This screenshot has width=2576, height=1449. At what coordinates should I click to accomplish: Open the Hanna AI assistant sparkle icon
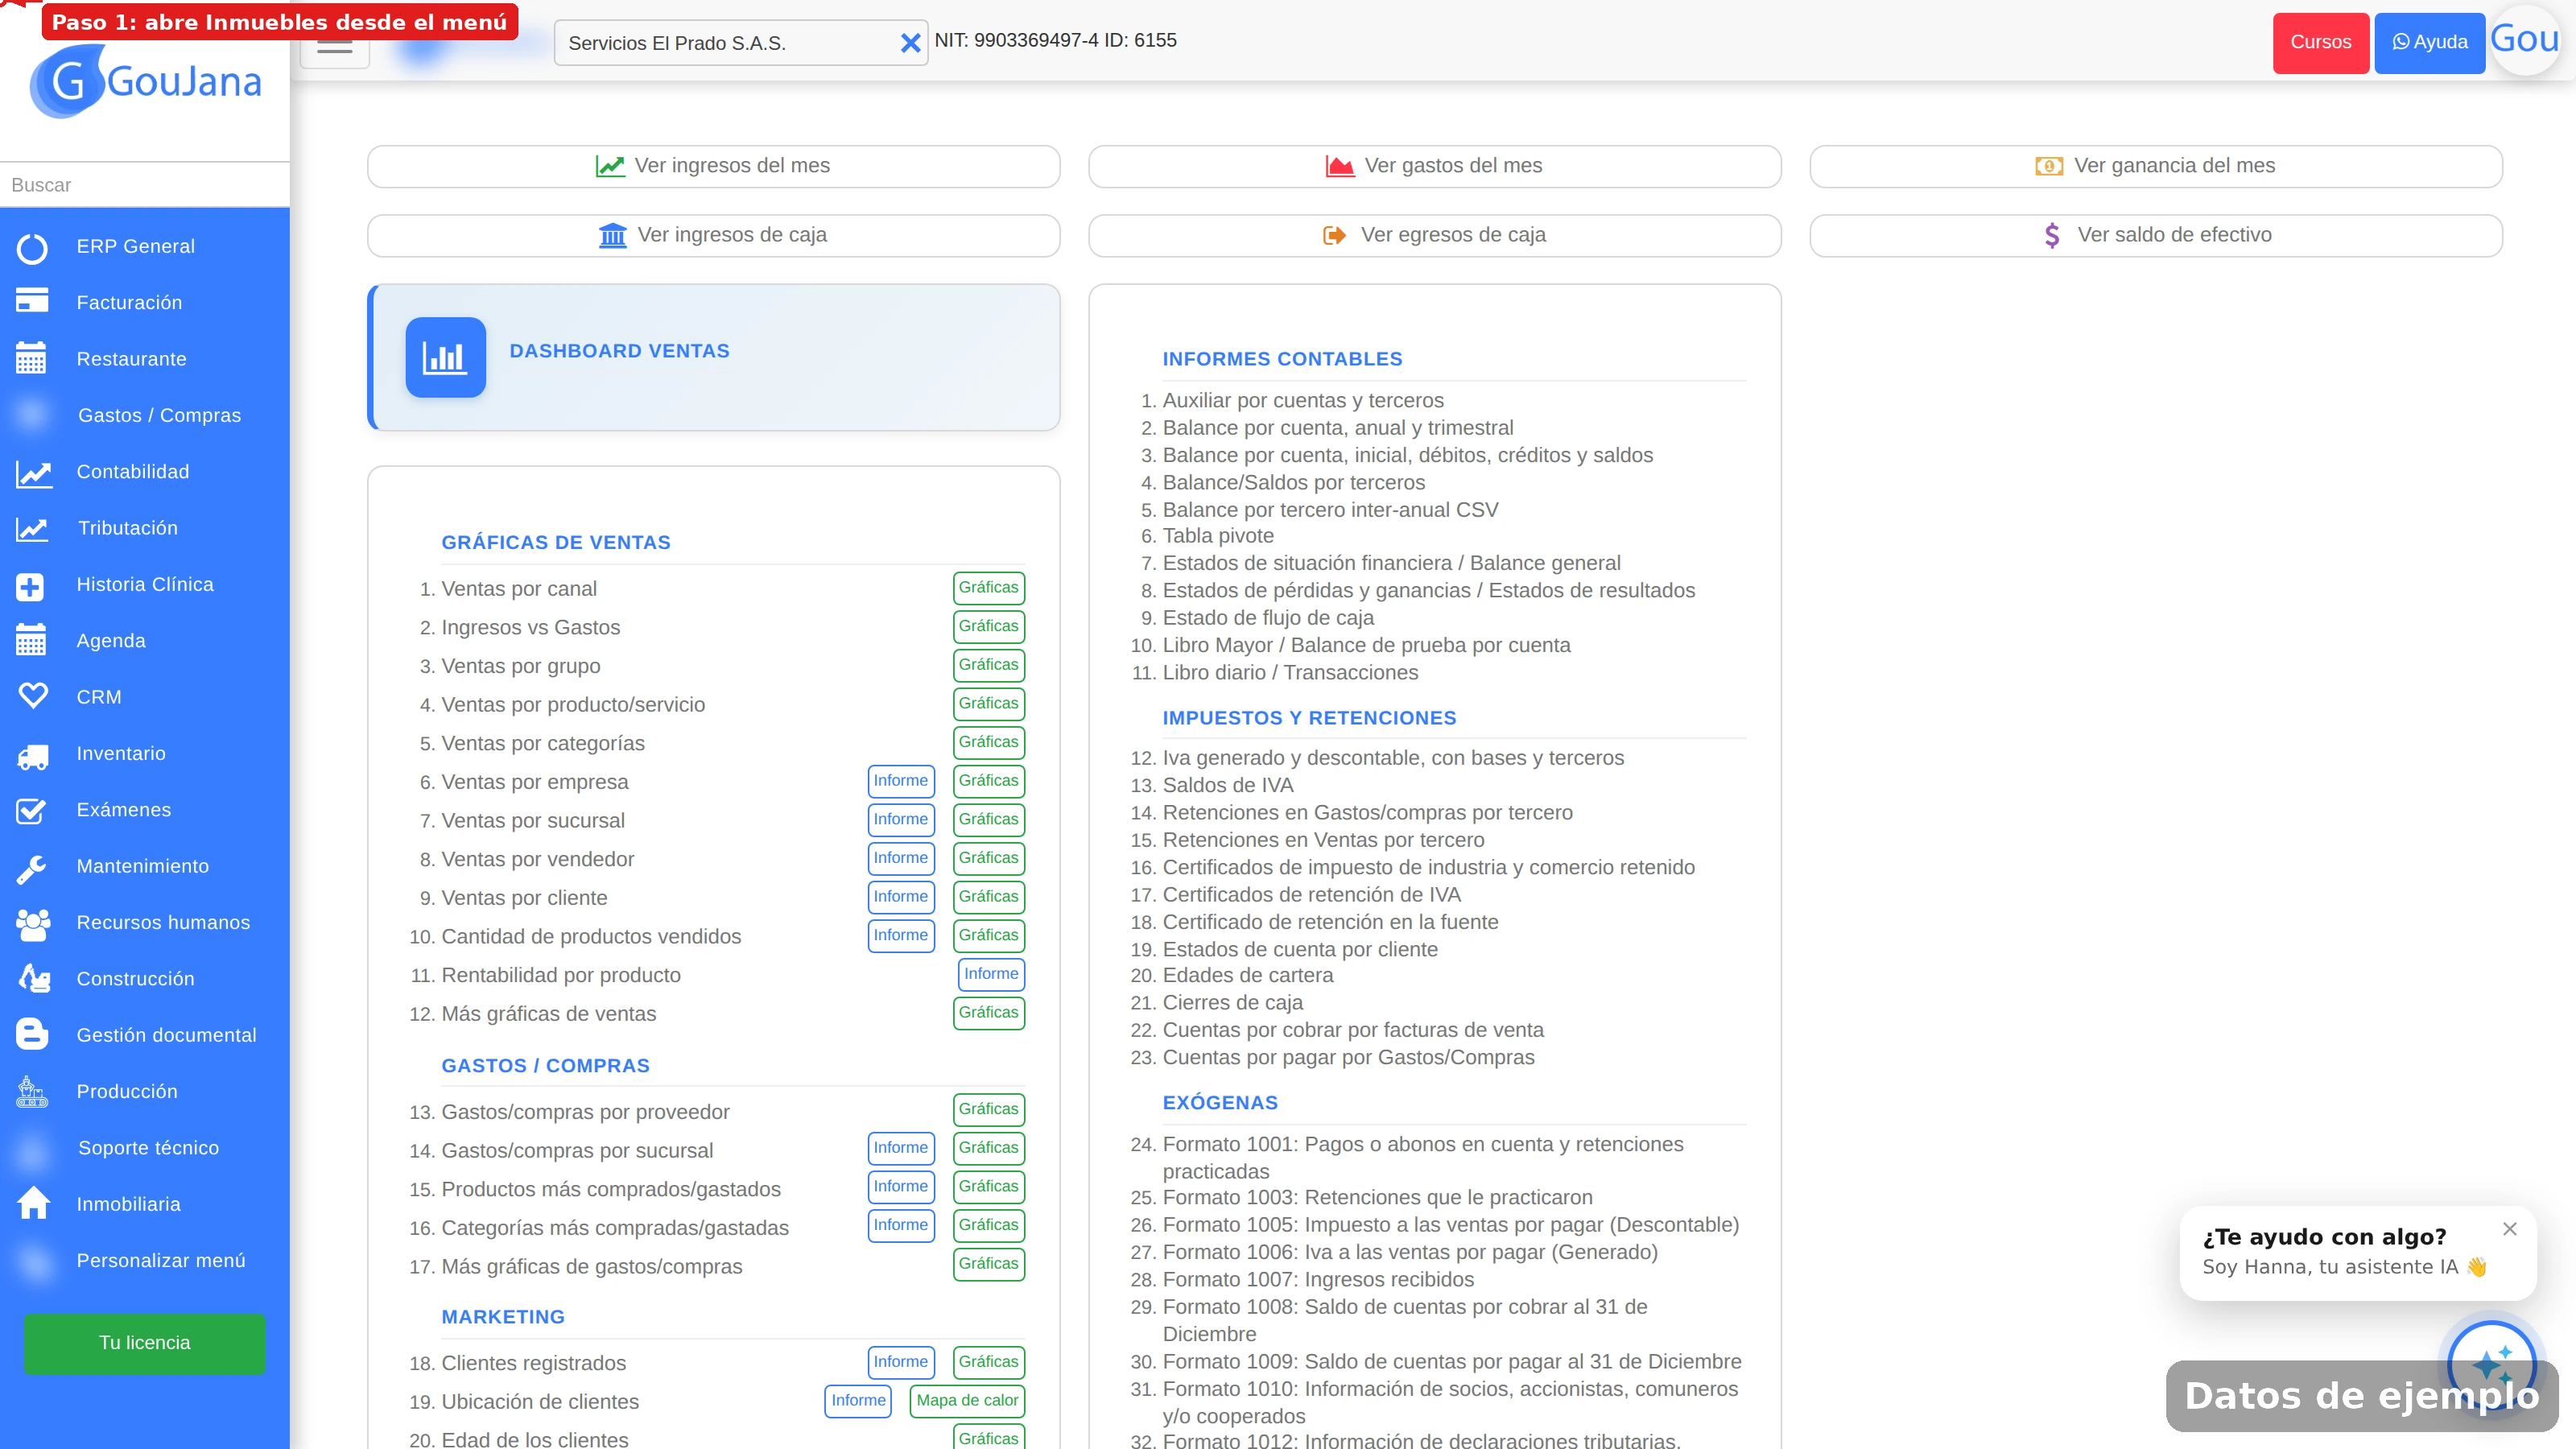pyautogui.click(x=2491, y=1365)
